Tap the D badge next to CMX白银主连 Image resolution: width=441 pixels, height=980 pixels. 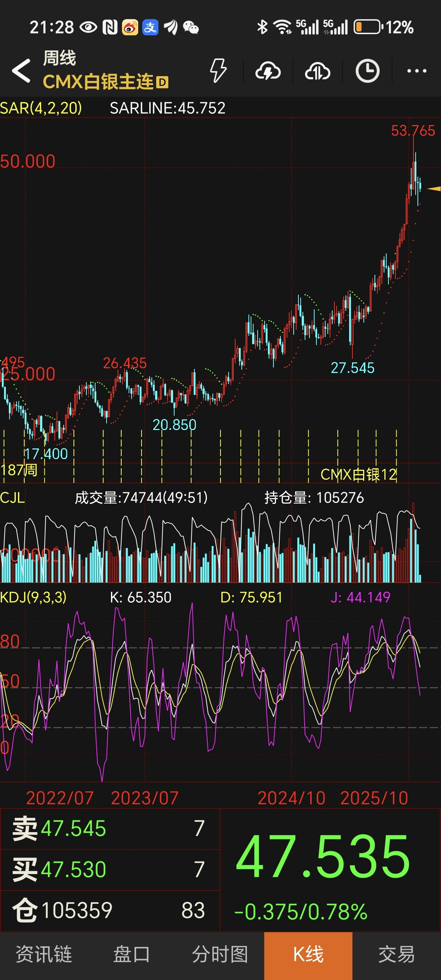(162, 82)
